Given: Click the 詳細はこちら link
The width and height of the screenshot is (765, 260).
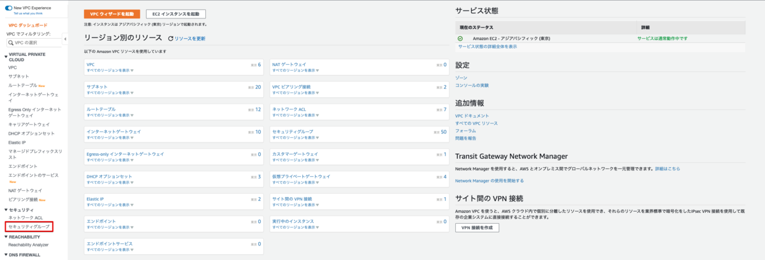Looking at the screenshot, I should click(x=667, y=168).
